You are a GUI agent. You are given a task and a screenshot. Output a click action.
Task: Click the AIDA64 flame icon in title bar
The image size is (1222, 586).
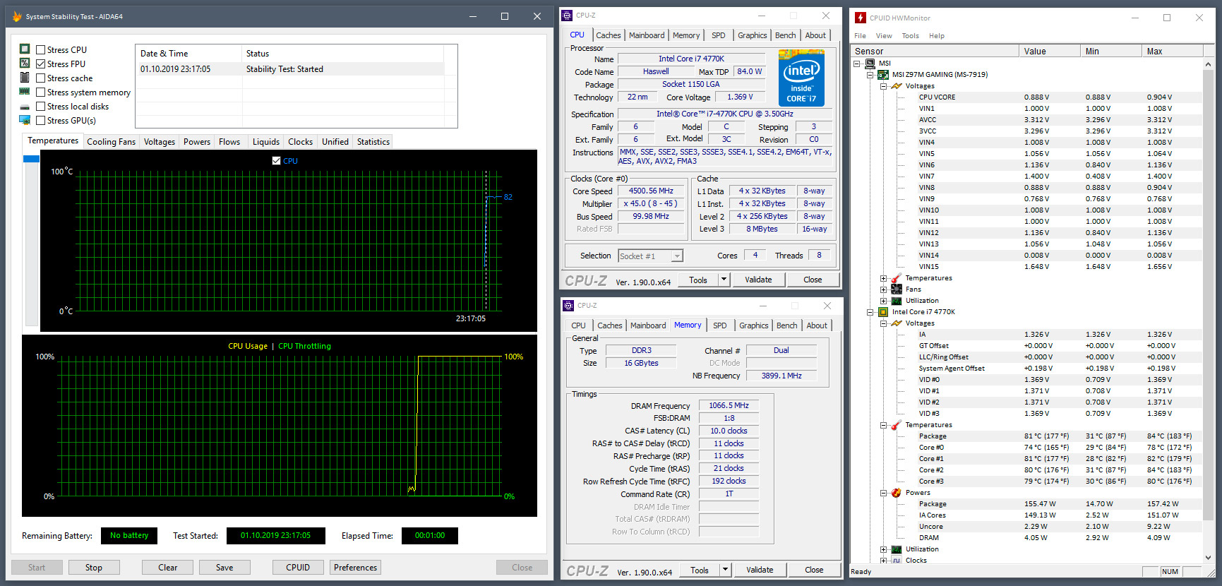[x=17, y=16]
